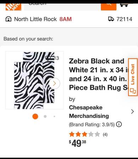
Task: Save rug set with heart icon
Action: pyautogui.click(x=48, y=58)
